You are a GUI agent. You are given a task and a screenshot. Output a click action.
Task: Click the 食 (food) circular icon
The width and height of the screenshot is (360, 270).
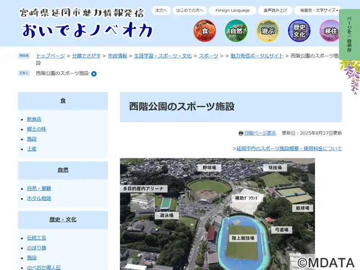pos(205,31)
